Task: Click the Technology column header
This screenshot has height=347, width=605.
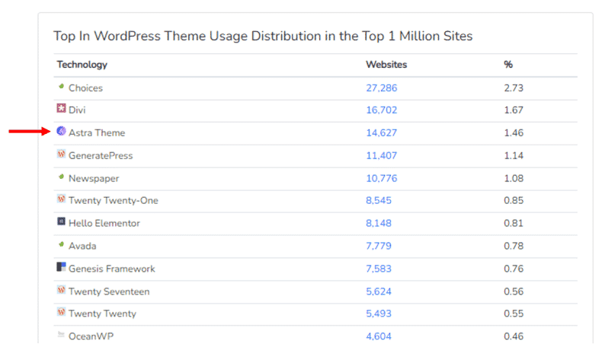Action: point(82,65)
